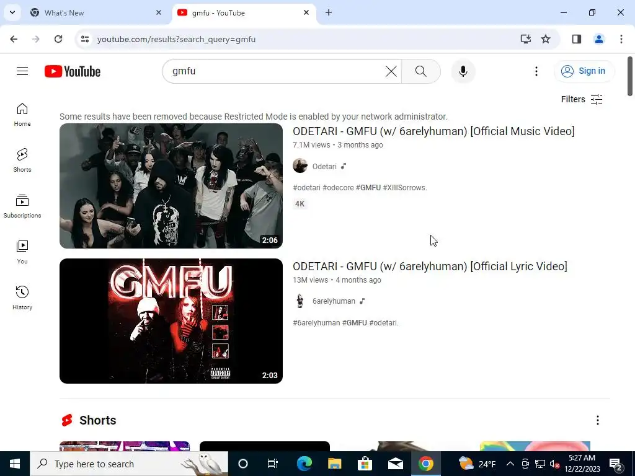Expand the tab search dropdown arrow

[x=12, y=12]
